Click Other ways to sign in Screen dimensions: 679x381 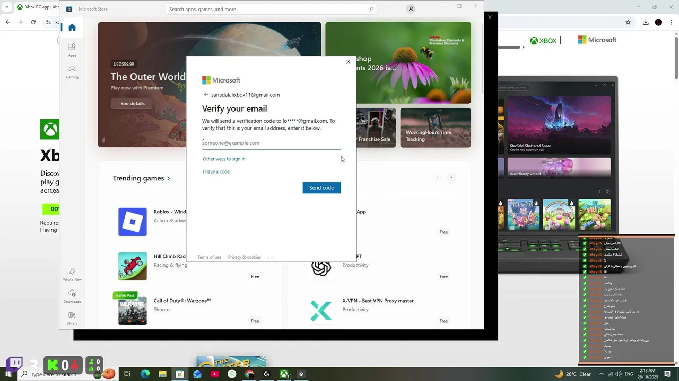[224, 159]
